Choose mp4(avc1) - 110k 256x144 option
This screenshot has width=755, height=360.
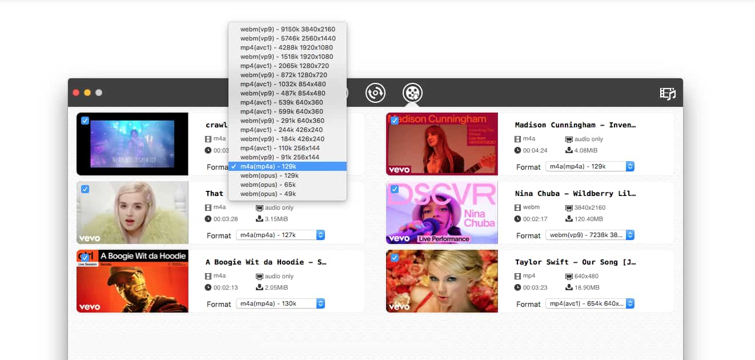(x=287, y=148)
